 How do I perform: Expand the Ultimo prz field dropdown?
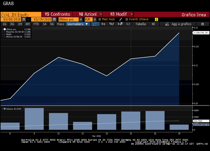[81, 19]
